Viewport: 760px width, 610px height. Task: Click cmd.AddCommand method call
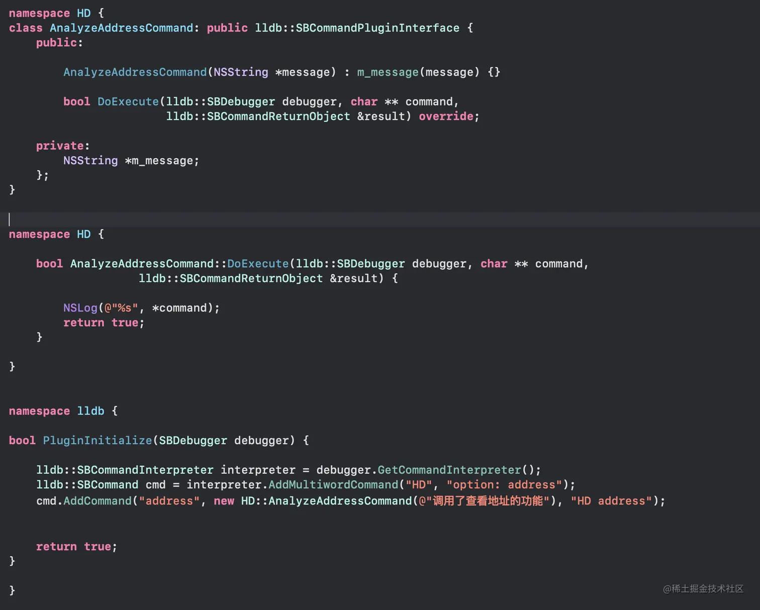(x=84, y=501)
